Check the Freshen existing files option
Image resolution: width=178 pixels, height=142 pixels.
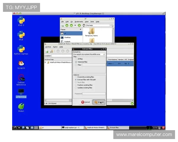(76, 85)
